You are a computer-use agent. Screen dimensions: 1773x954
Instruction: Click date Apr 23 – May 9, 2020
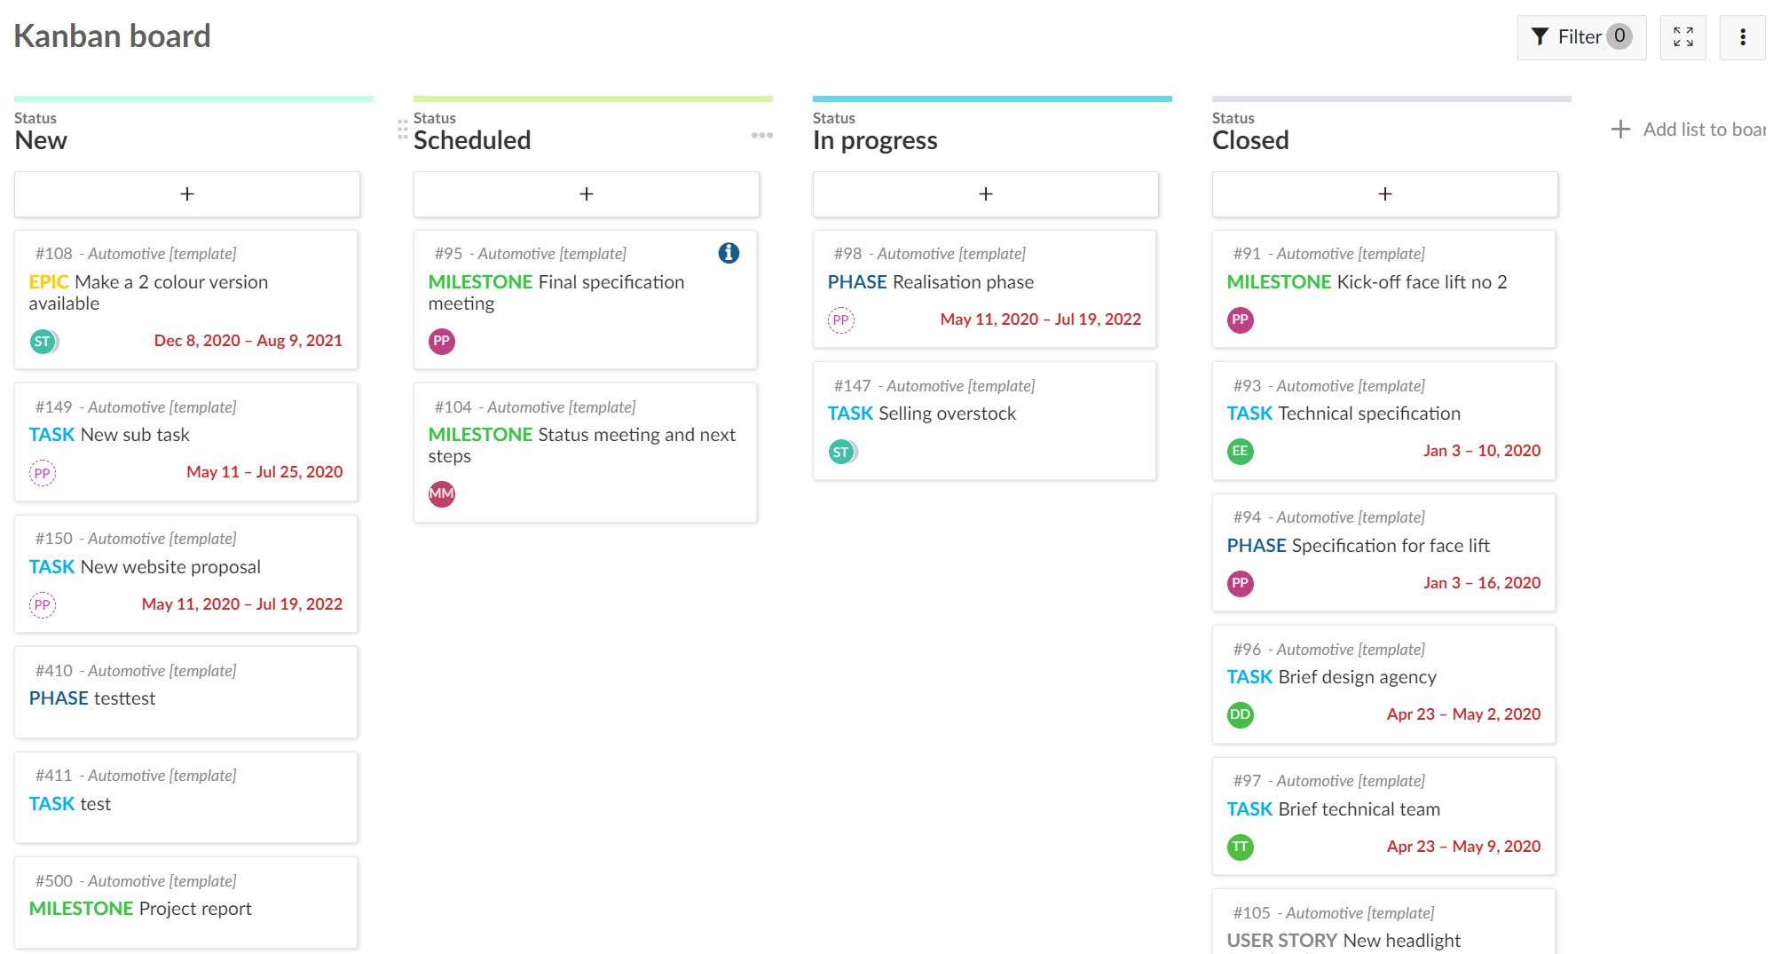1463,847
